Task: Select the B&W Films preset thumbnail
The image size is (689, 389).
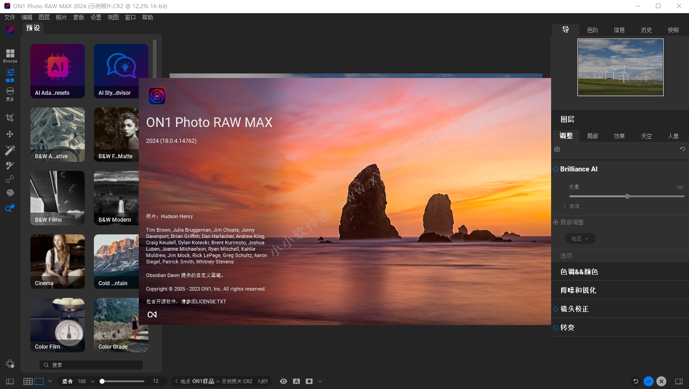Action: pos(58,198)
